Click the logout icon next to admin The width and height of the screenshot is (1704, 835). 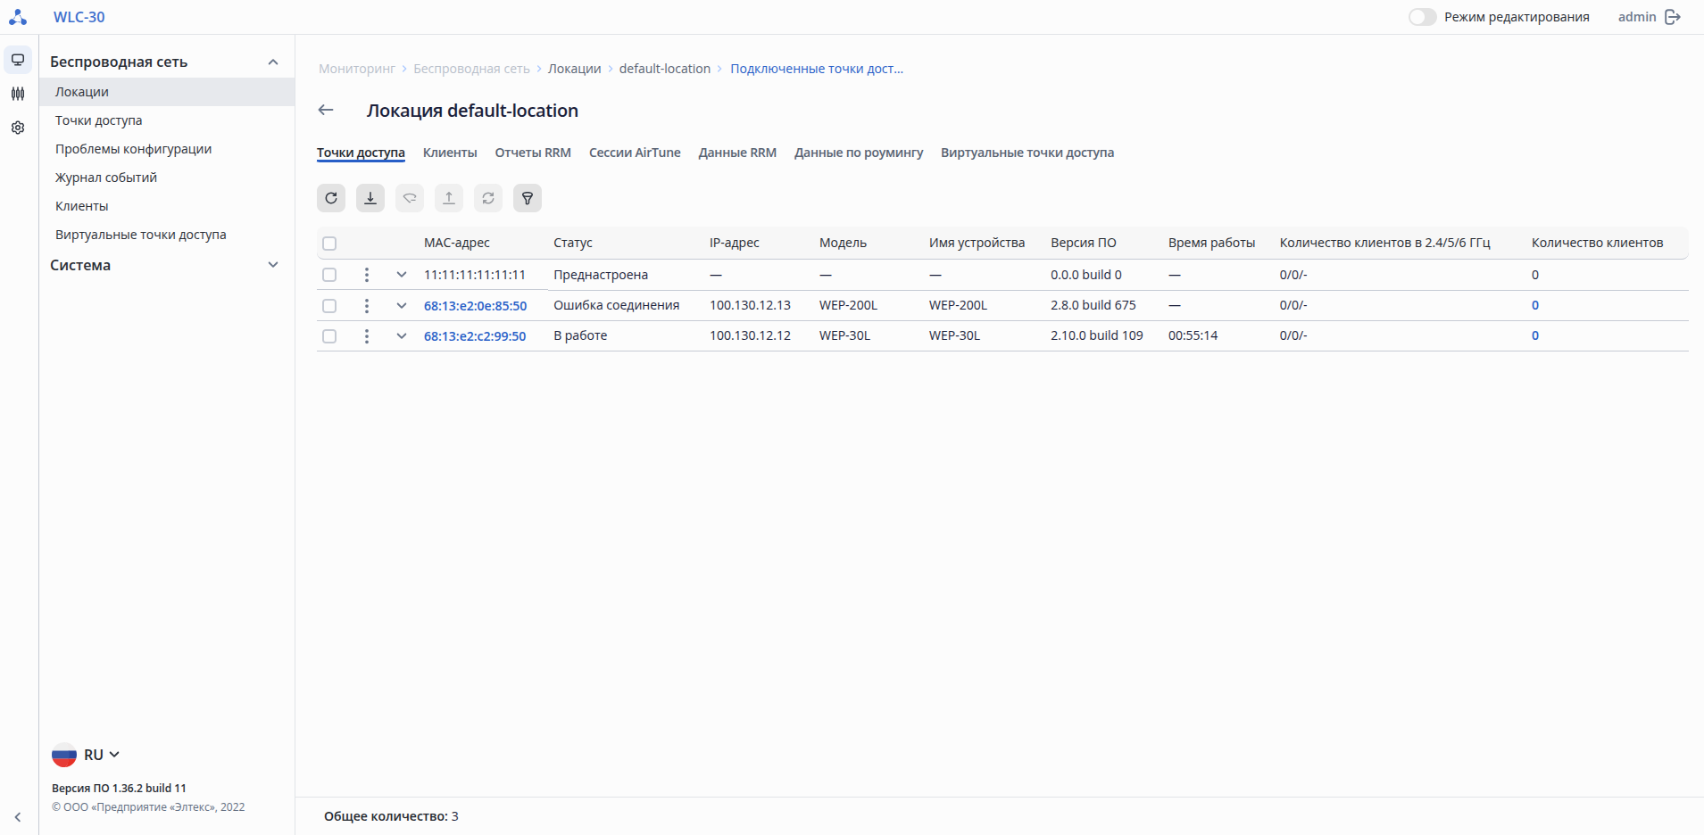(1673, 17)
